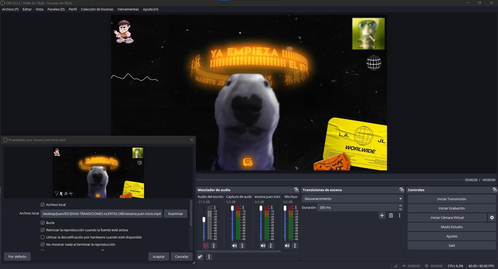Reset properties with Por defecto
This screenshot has height=269, width=498.
(x=18, y=257)
